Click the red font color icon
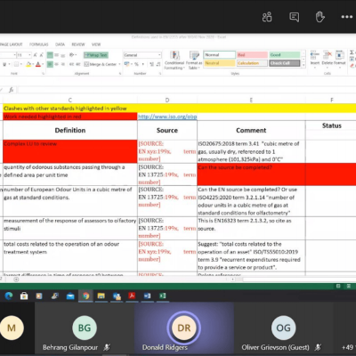Screen dimensions: 356x356 tap(38, 64)
